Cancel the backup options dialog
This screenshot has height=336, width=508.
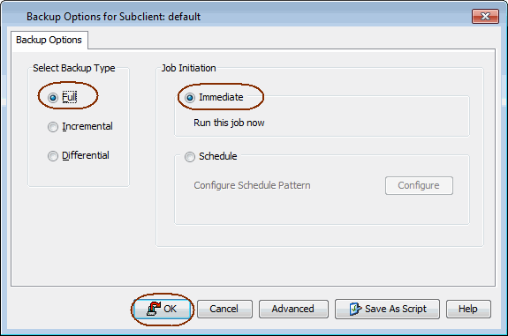224,310
